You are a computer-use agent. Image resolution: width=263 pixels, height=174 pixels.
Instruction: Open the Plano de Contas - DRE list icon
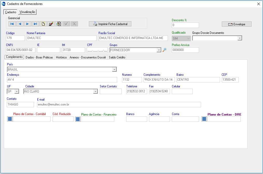click(x=204, y=119)
